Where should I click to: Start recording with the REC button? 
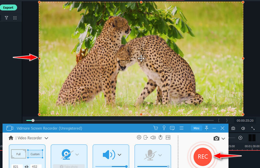coord(203,157)
